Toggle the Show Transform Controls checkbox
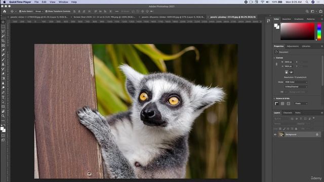Viewport: 324px width, 182px height. 47,11
